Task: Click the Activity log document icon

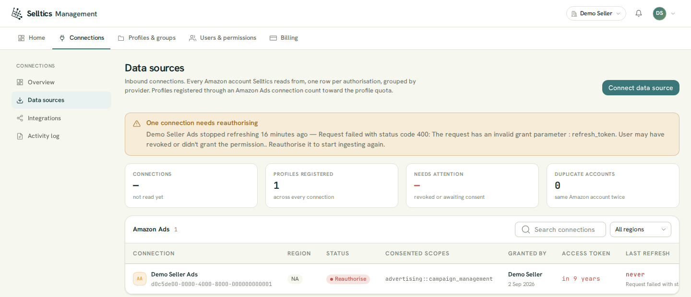Action: coord(20,136)
